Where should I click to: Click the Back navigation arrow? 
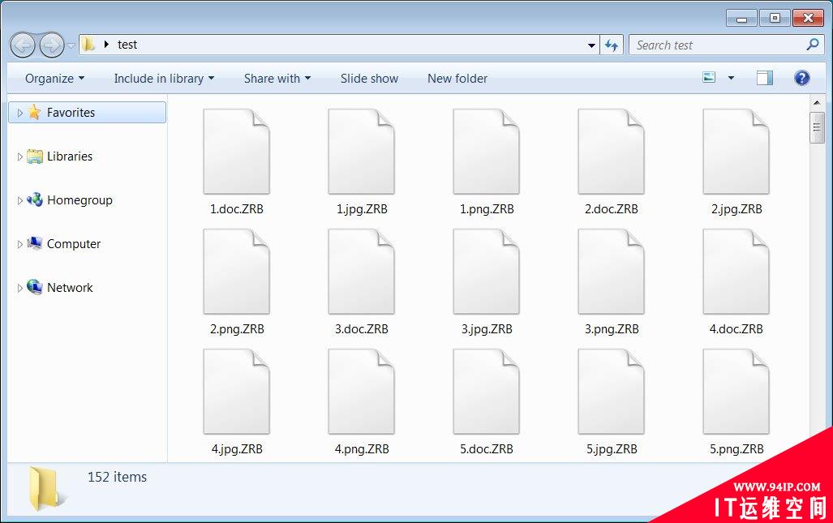pyautogui.click(x=23, y=45)
